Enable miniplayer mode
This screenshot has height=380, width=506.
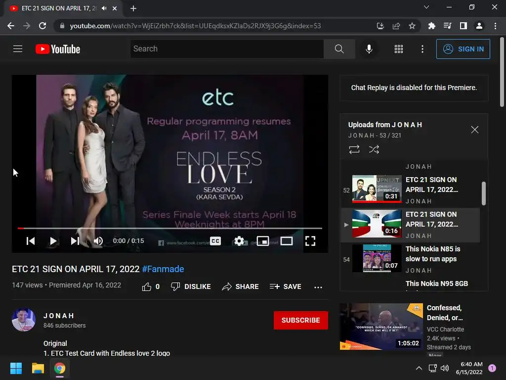click(x=263, y=241)
